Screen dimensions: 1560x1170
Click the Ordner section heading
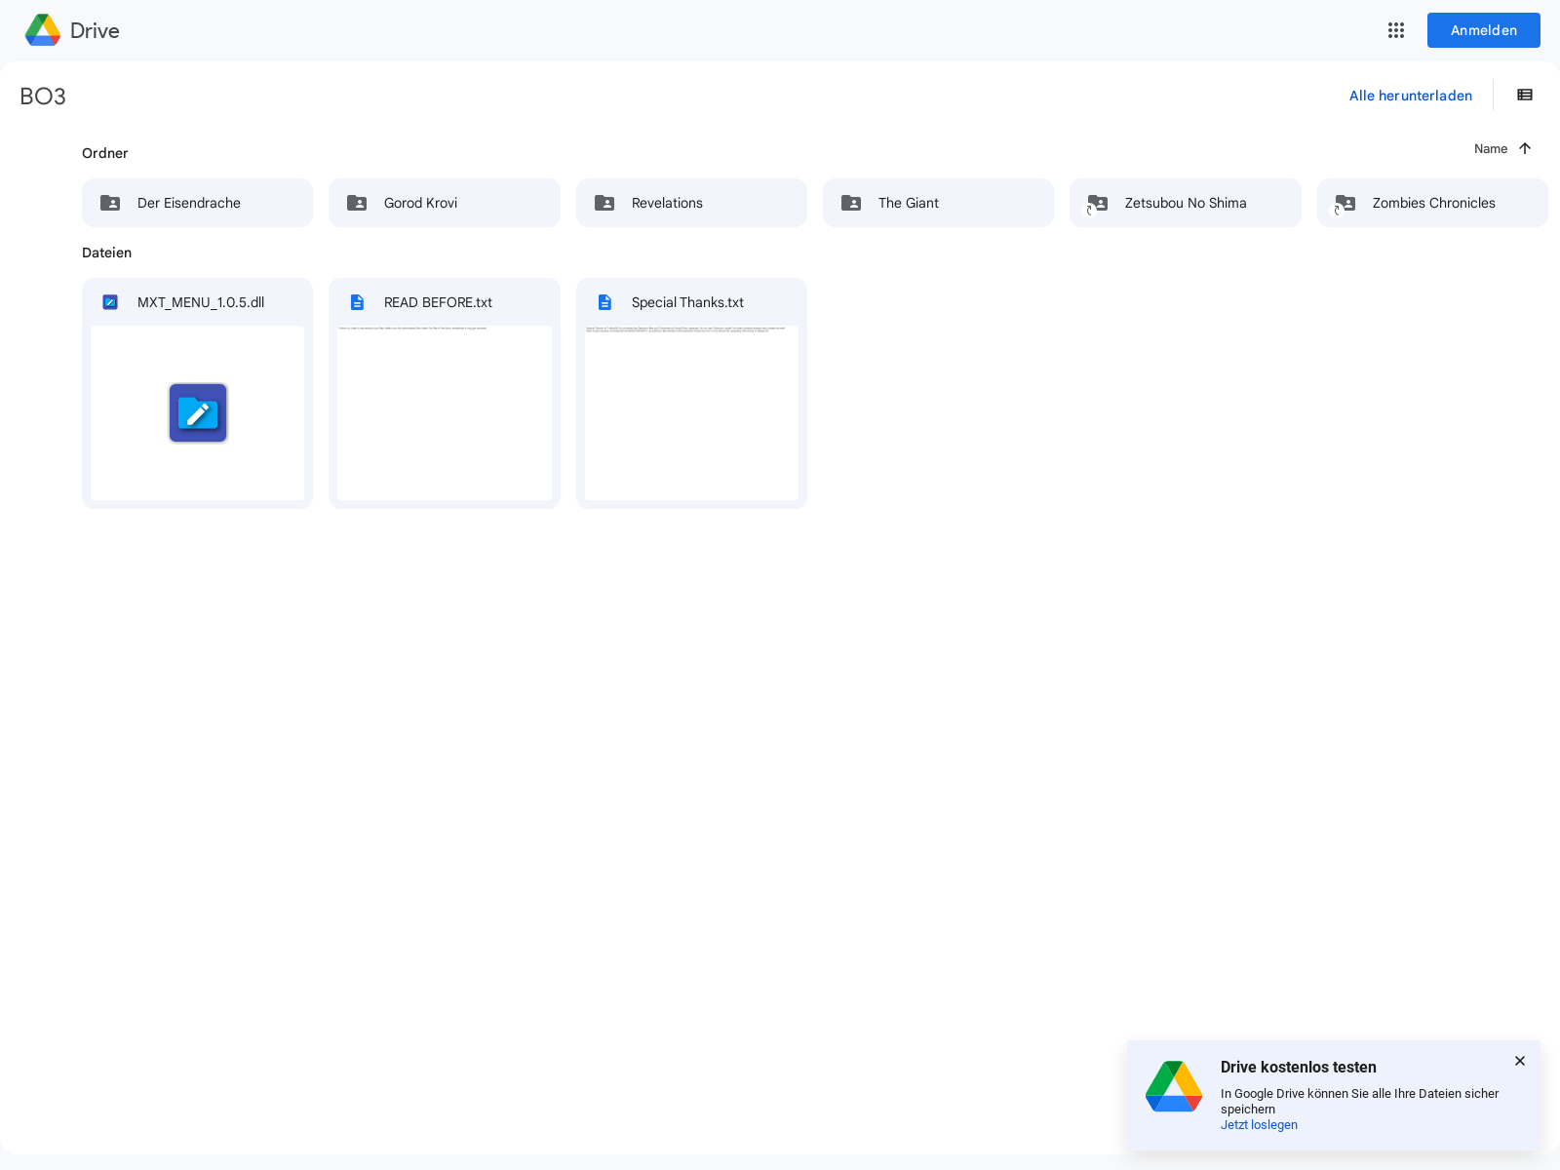105,153
